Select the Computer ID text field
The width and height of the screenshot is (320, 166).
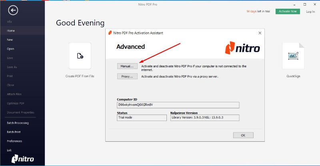178,105
